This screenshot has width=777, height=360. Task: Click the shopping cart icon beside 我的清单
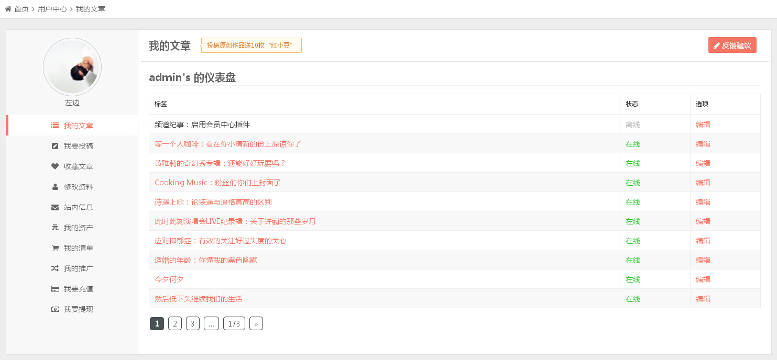click(55, 248)
